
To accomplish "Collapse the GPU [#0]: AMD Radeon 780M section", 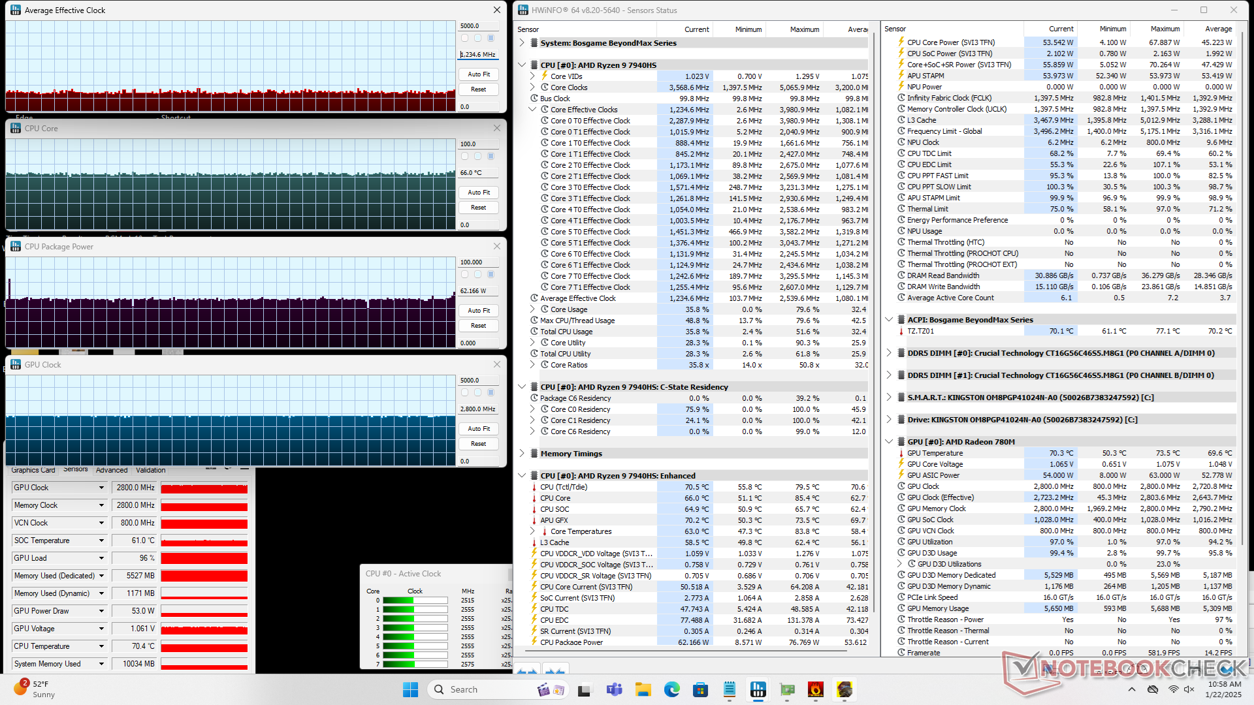I will pos(889,442).
